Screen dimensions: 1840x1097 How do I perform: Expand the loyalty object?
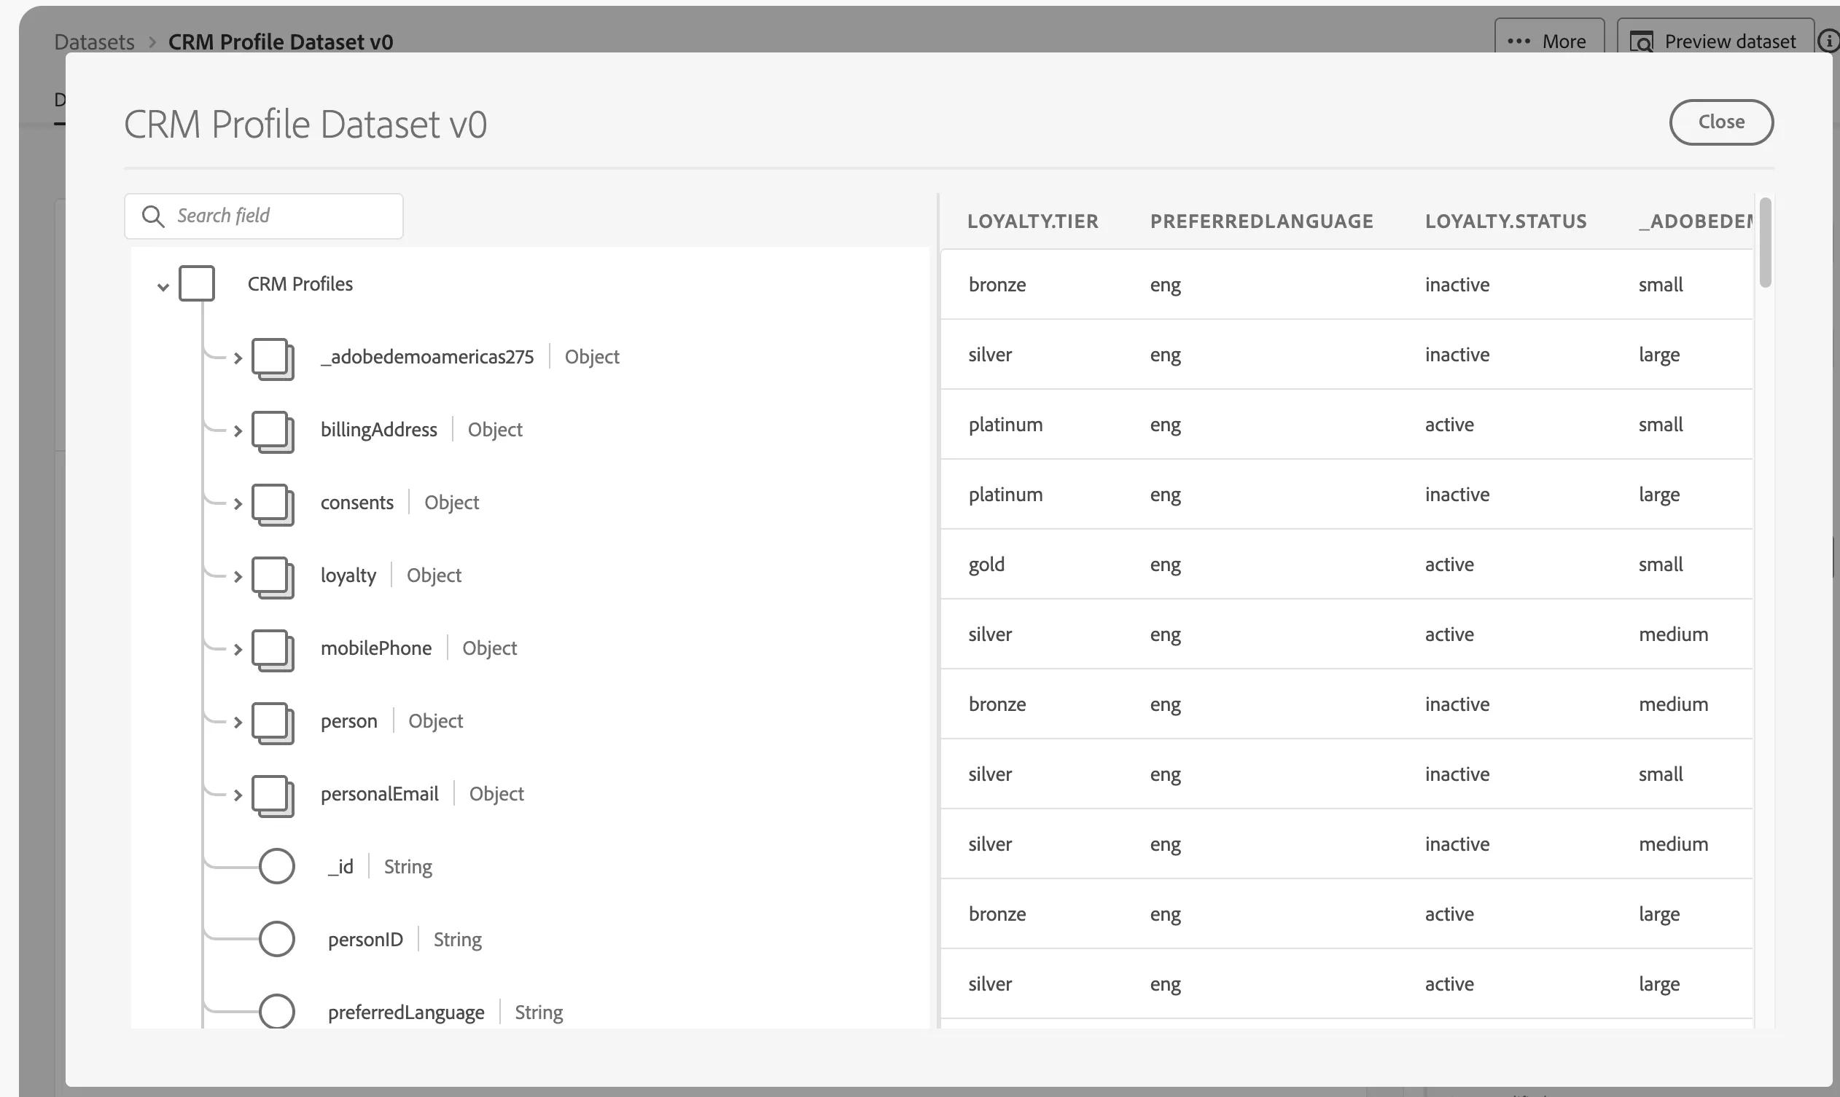238,577
